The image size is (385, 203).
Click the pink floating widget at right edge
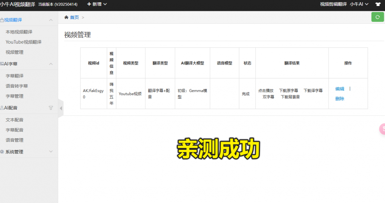tap(382, 129)
